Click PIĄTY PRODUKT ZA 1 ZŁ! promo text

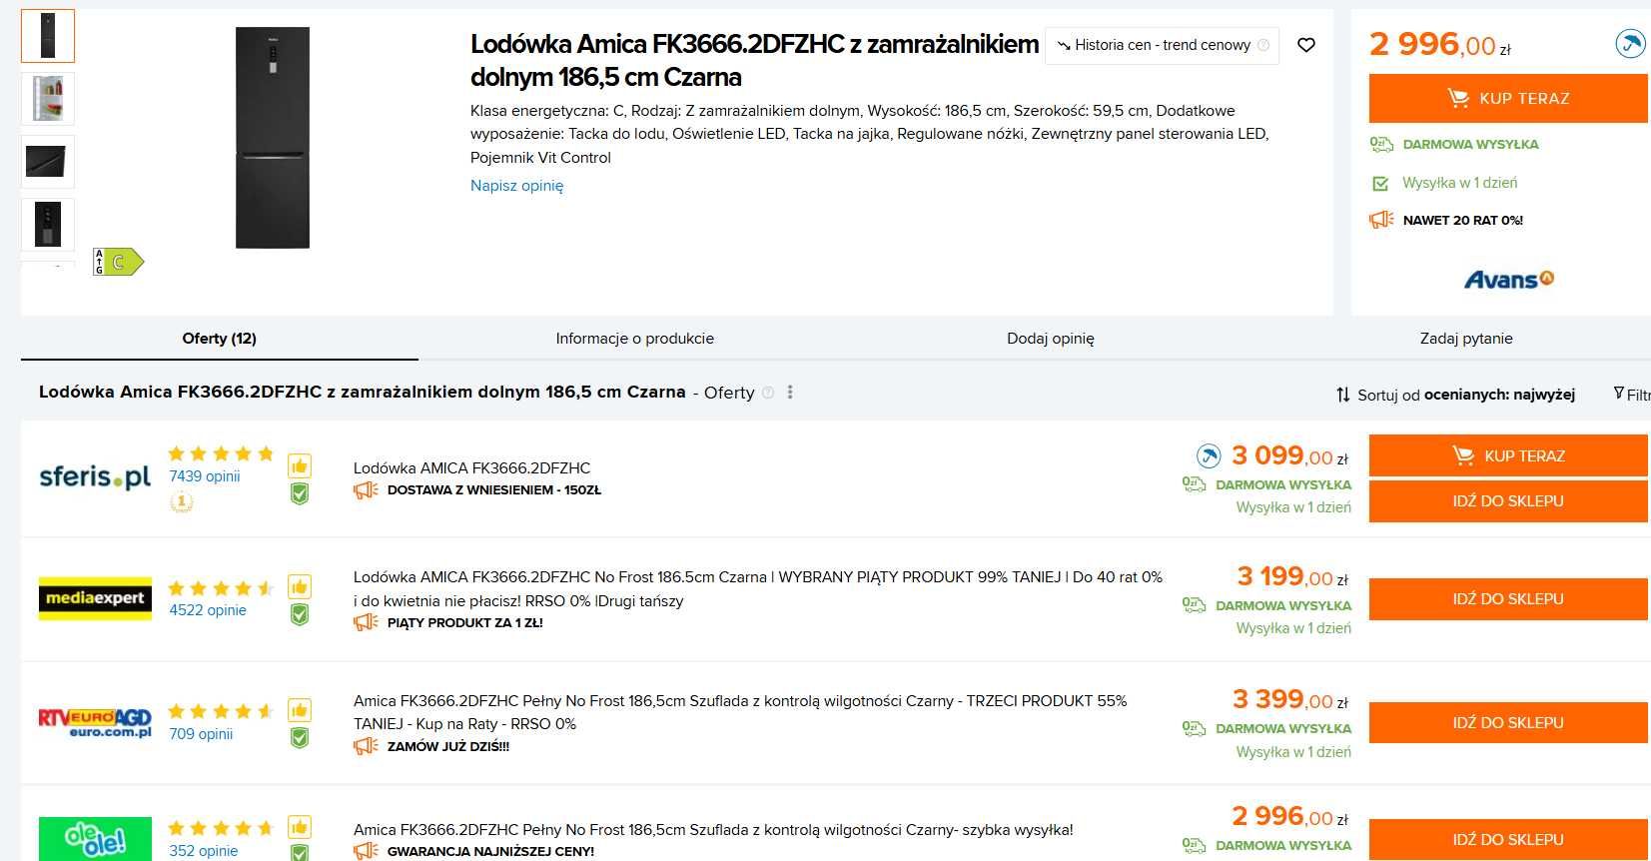tap(465, 623)
